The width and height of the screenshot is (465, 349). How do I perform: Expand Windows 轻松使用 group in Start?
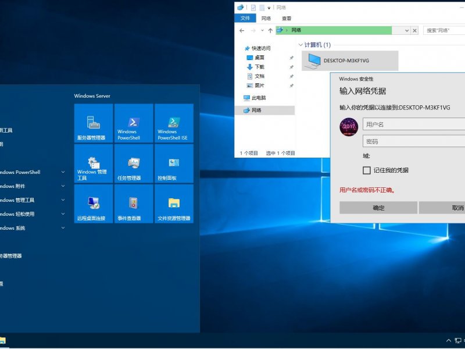63,213
